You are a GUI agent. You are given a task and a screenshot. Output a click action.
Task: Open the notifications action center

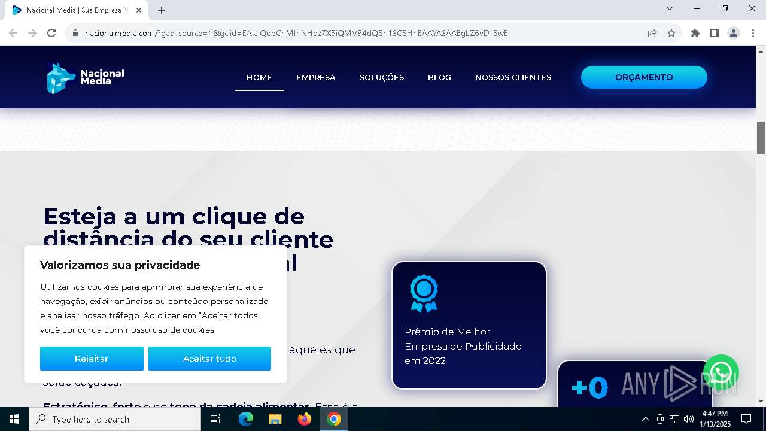[746, 419]
